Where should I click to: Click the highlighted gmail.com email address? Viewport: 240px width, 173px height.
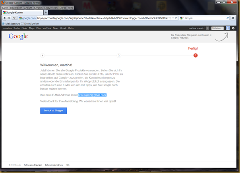click(x=92, y=95)
